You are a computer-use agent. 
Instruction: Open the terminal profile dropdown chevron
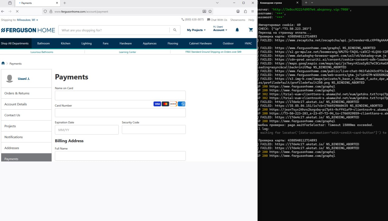tap(312, 3)
